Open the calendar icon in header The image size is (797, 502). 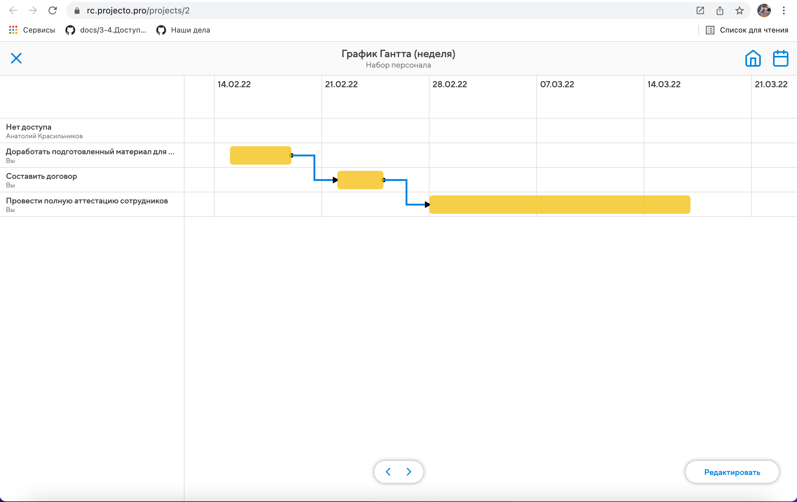[780, 59]
